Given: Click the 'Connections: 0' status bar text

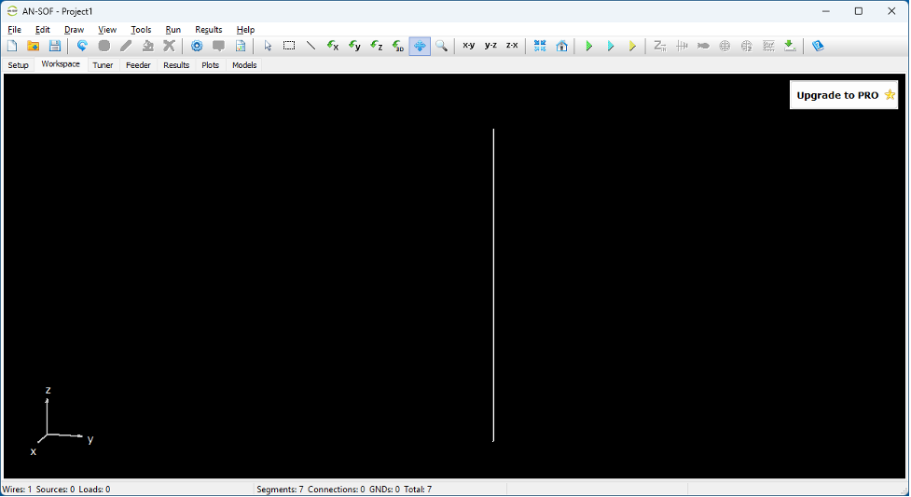Looking at the screenshot, I should pyautogui.click(x=337, y=490).
